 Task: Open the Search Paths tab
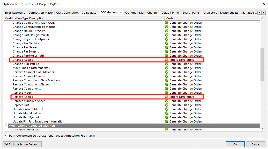pyautogui.click(x=191, y=13)
